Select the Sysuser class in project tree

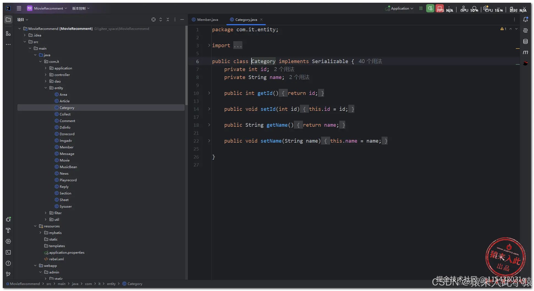point(66,206)
